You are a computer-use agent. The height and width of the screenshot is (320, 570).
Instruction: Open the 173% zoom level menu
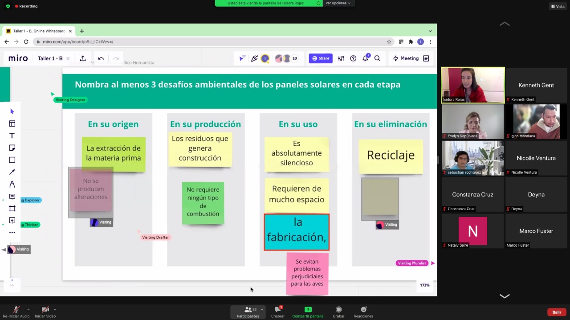pos(424,285)
